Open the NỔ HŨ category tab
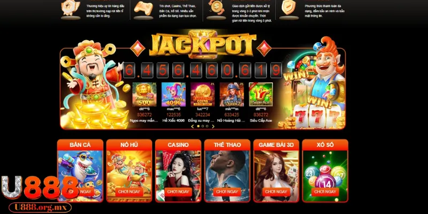The height and width of the screenshot is (214, 428). (129, 145)
